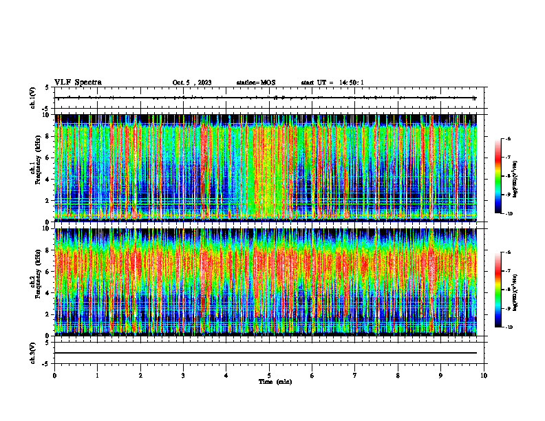
Task: Click the "VLF Spectra" title text
Action: 78,83
